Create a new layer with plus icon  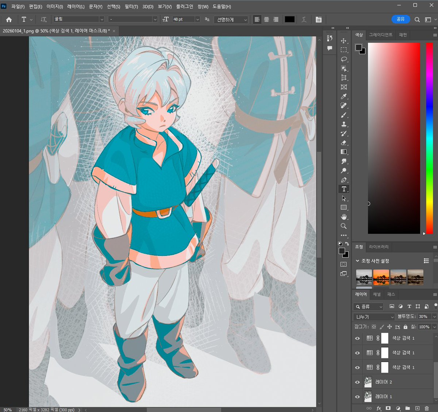417,409
